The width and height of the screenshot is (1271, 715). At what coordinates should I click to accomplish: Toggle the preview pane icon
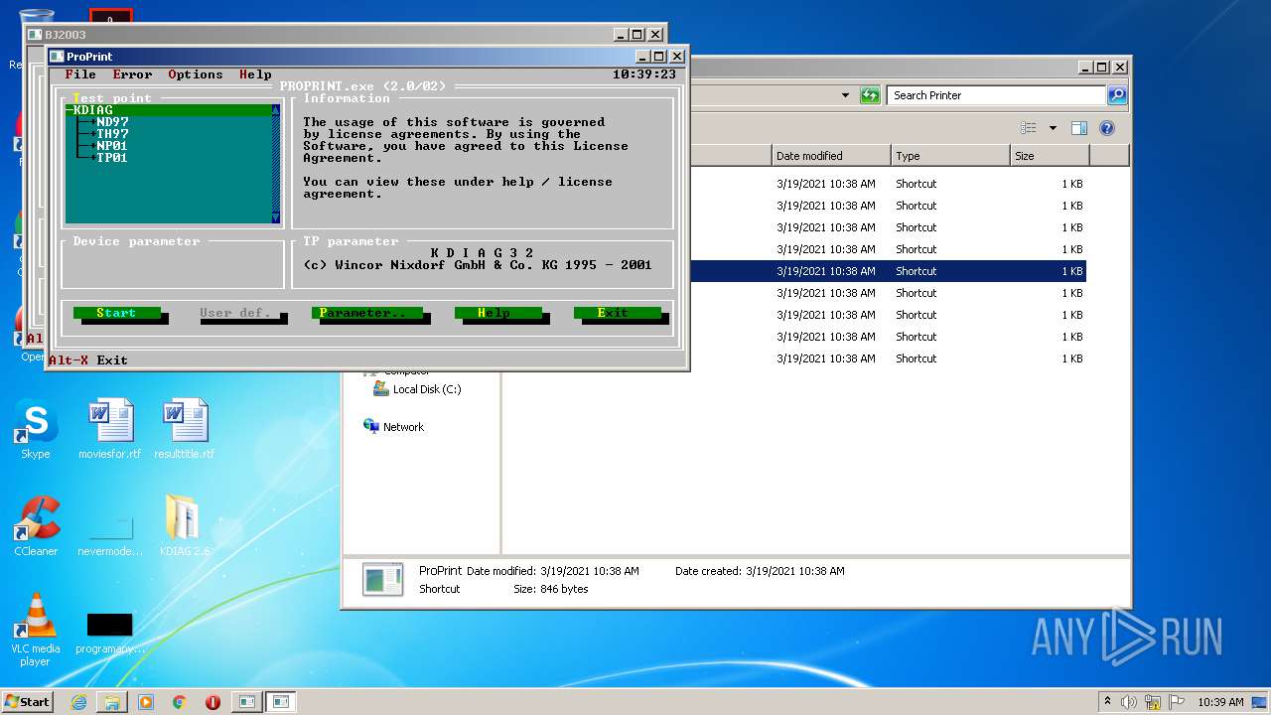point(1079,128)
